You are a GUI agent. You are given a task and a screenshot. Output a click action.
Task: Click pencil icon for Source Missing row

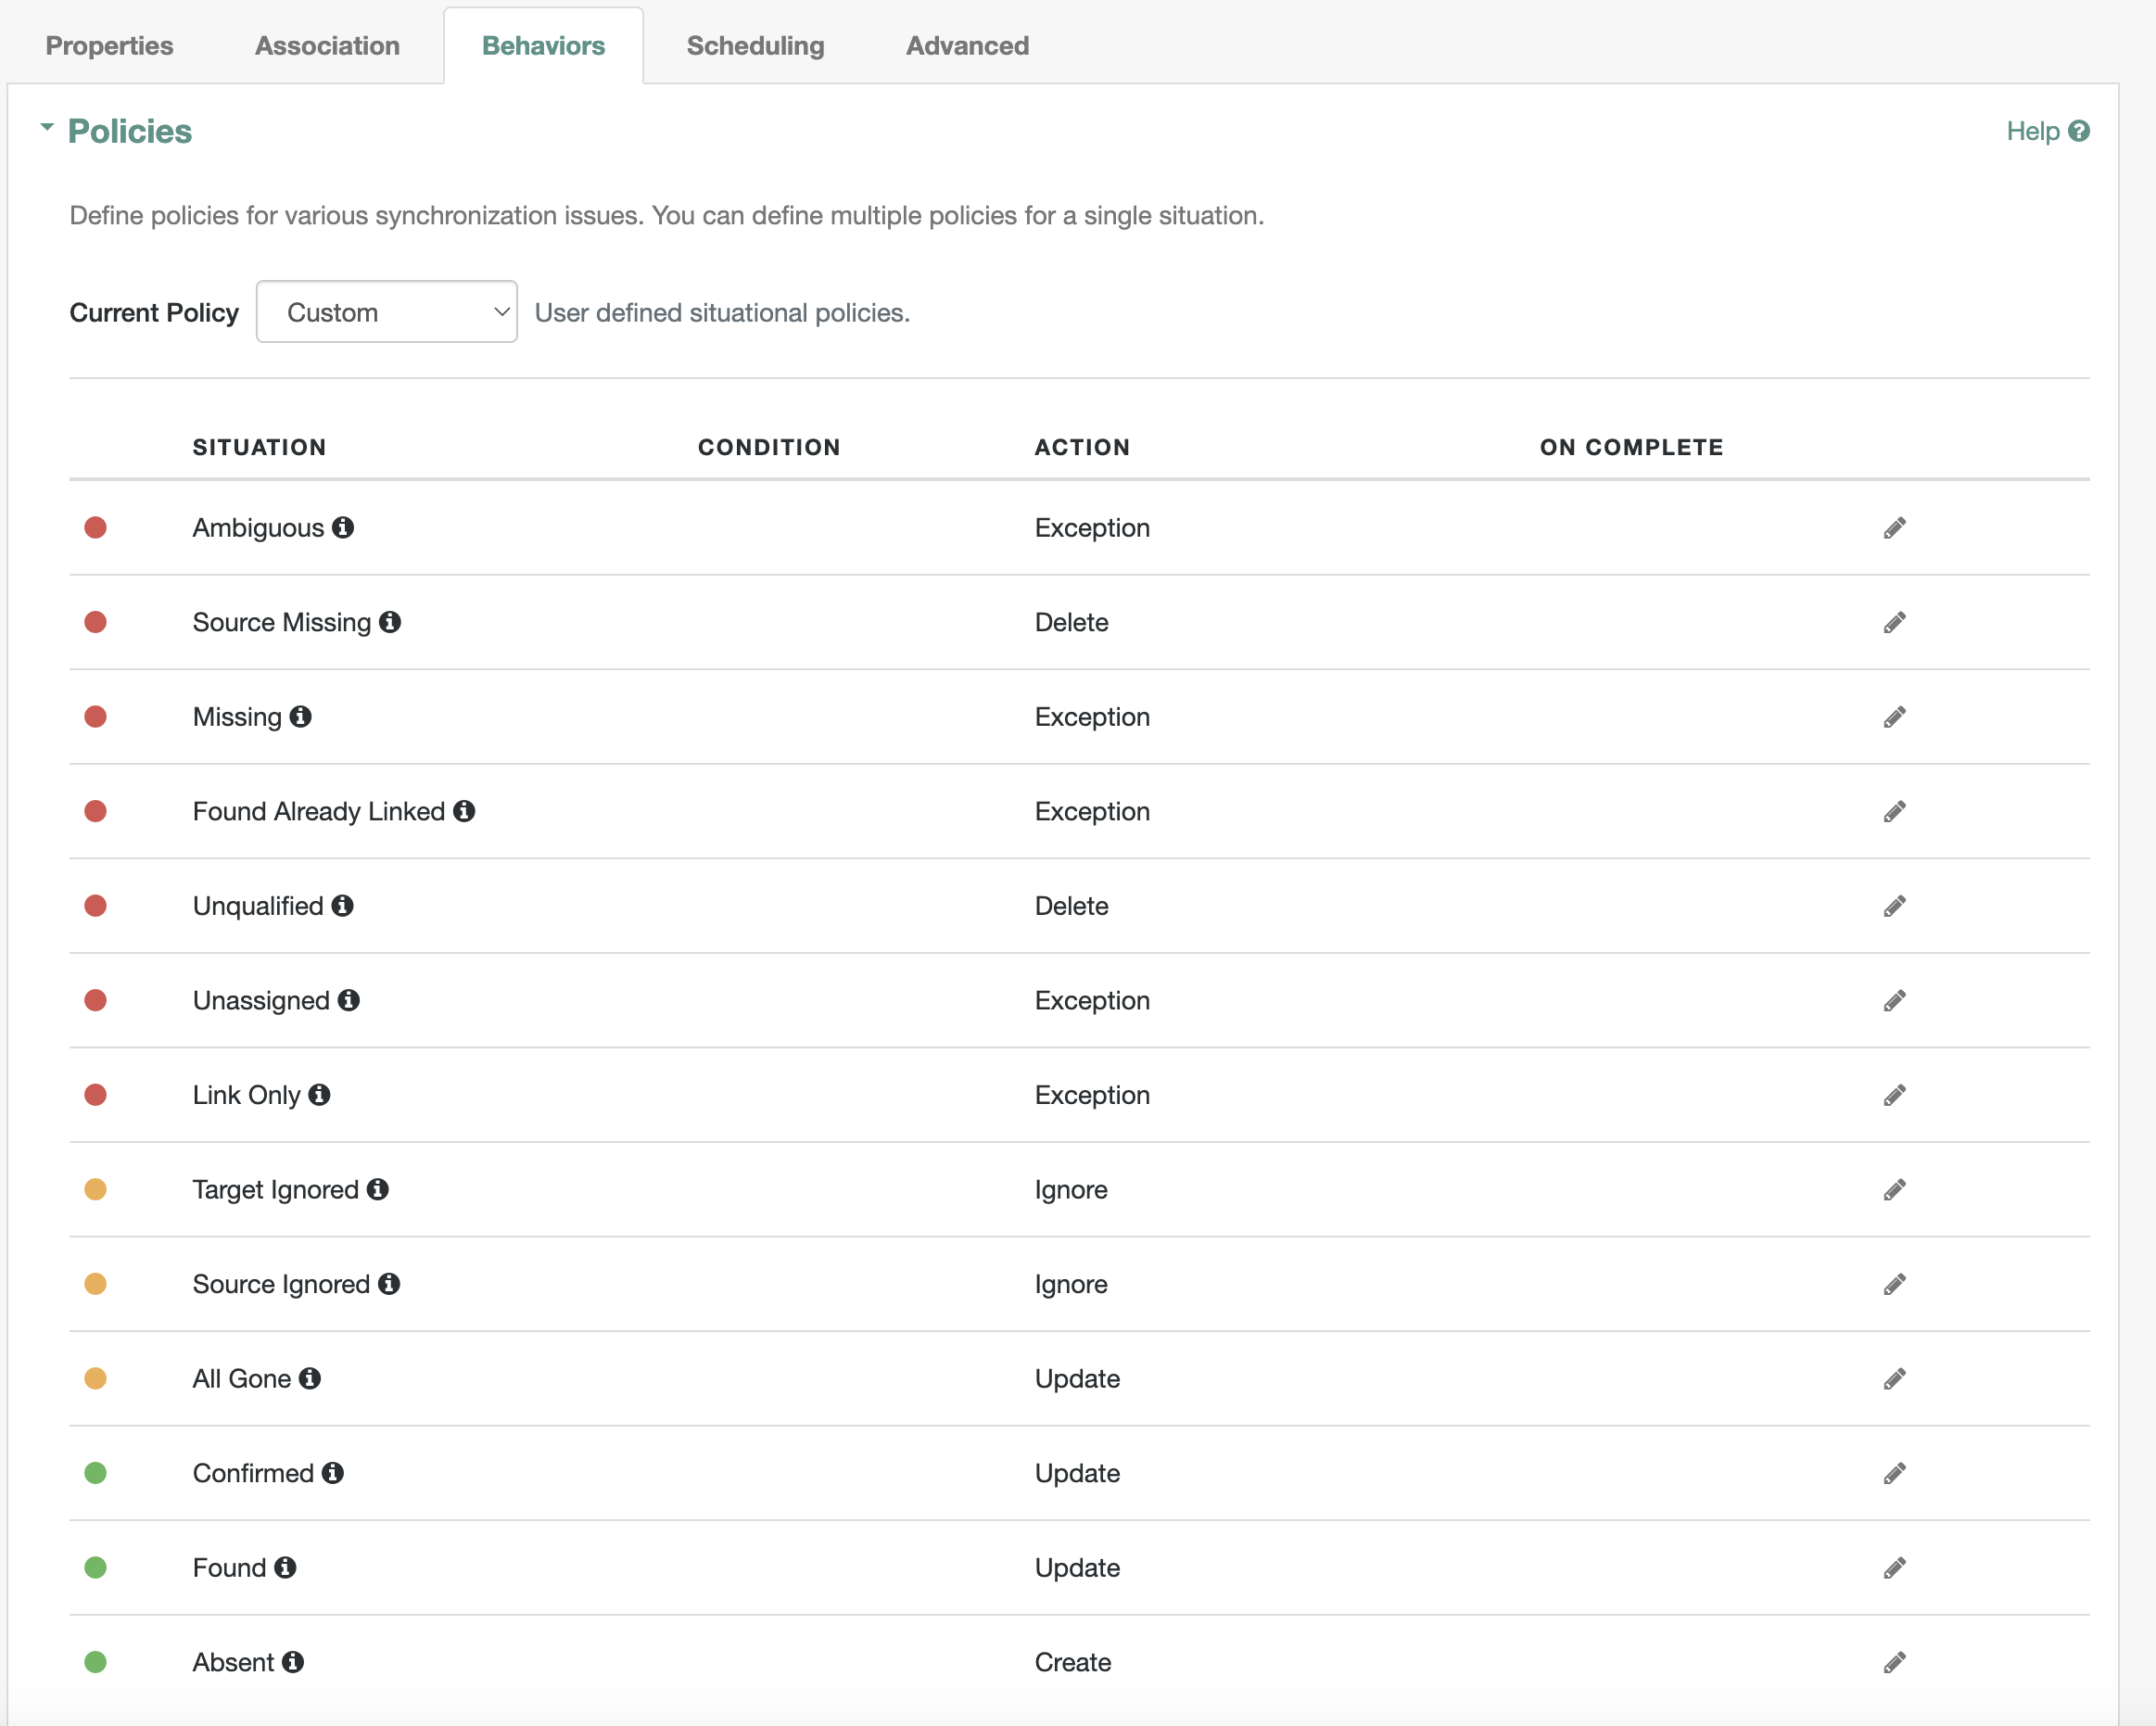tap(1894, 623)
